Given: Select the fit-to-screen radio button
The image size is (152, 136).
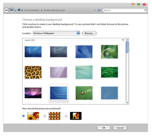Looking at the screenshot, I should pos(23,116).
